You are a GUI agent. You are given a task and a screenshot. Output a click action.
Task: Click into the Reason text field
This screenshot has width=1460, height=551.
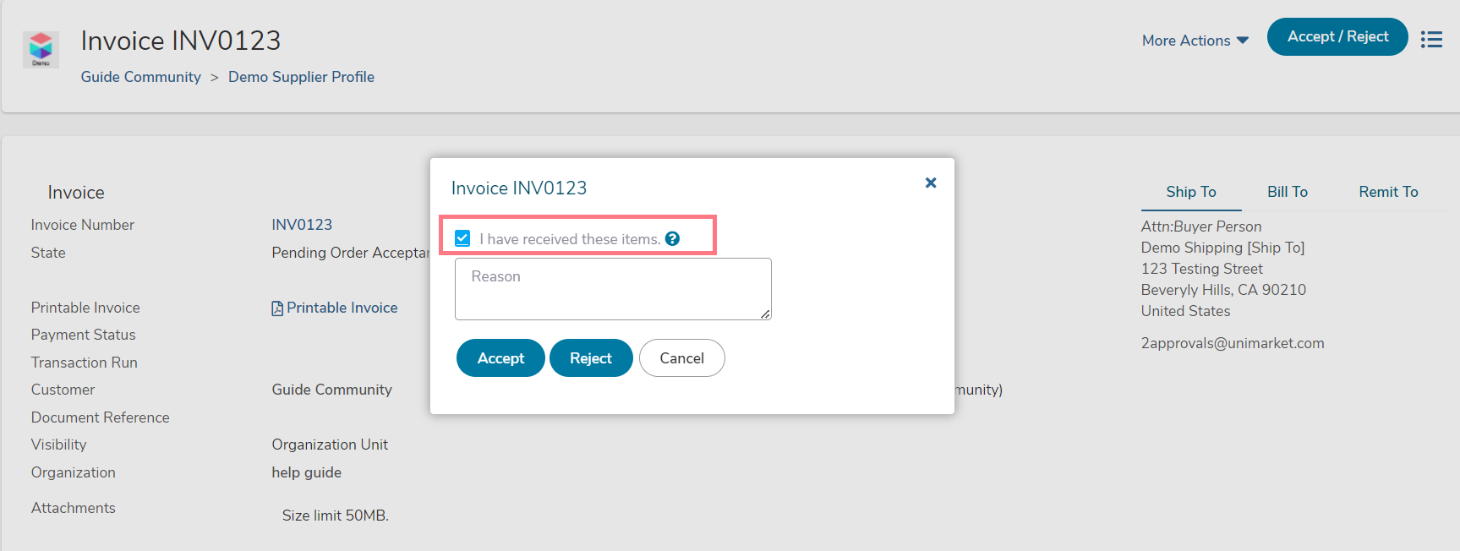click(x=613, y=289)
